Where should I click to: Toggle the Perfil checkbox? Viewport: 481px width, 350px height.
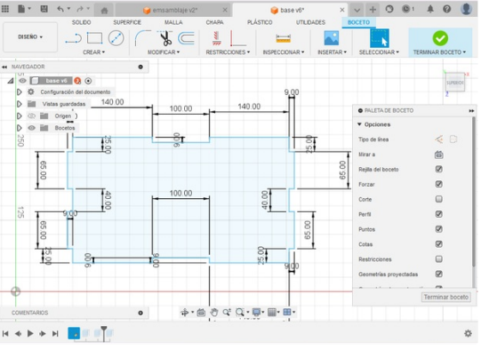[x=438, y=214]
